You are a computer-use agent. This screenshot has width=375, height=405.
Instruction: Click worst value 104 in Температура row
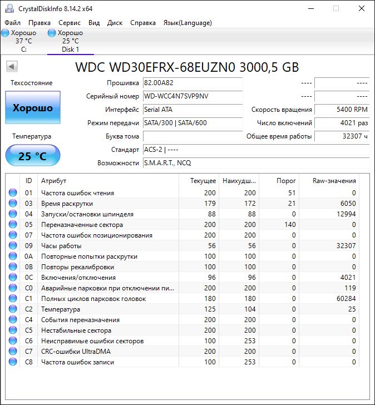250,309
